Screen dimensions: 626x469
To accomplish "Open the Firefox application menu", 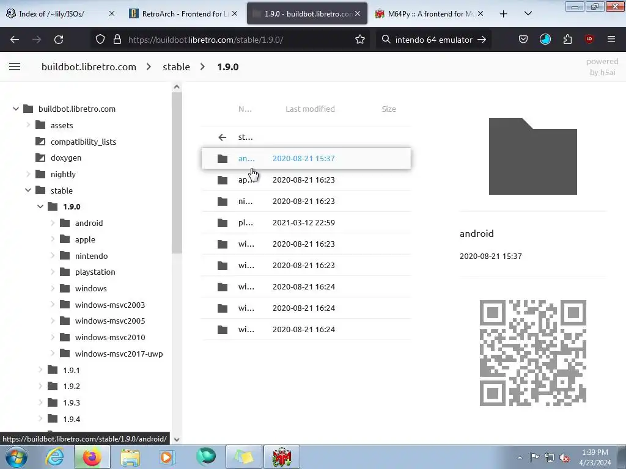I will tap(611, 39).
